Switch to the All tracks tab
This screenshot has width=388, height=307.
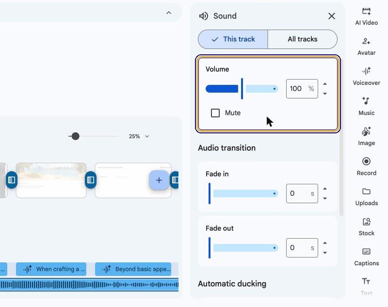pyautogui.click(x=302, y=39)
